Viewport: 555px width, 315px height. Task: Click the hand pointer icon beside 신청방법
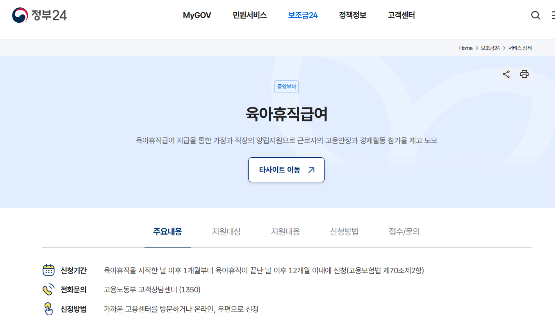[x=48, y=309]
